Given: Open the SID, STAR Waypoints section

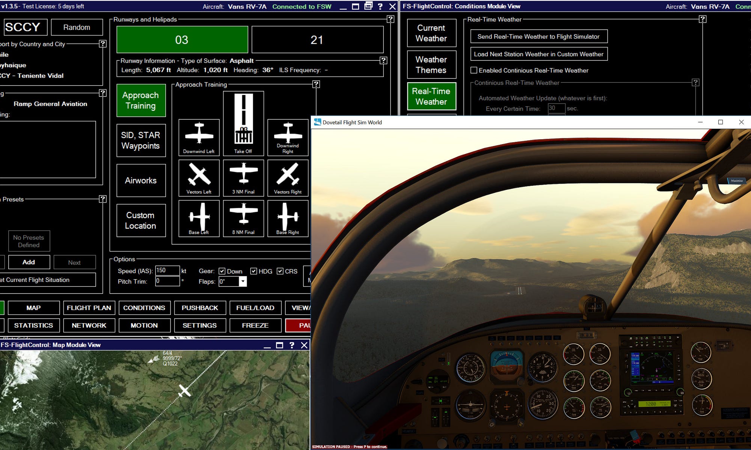Looking at the screenshot, I should click(x=141, y=140).
